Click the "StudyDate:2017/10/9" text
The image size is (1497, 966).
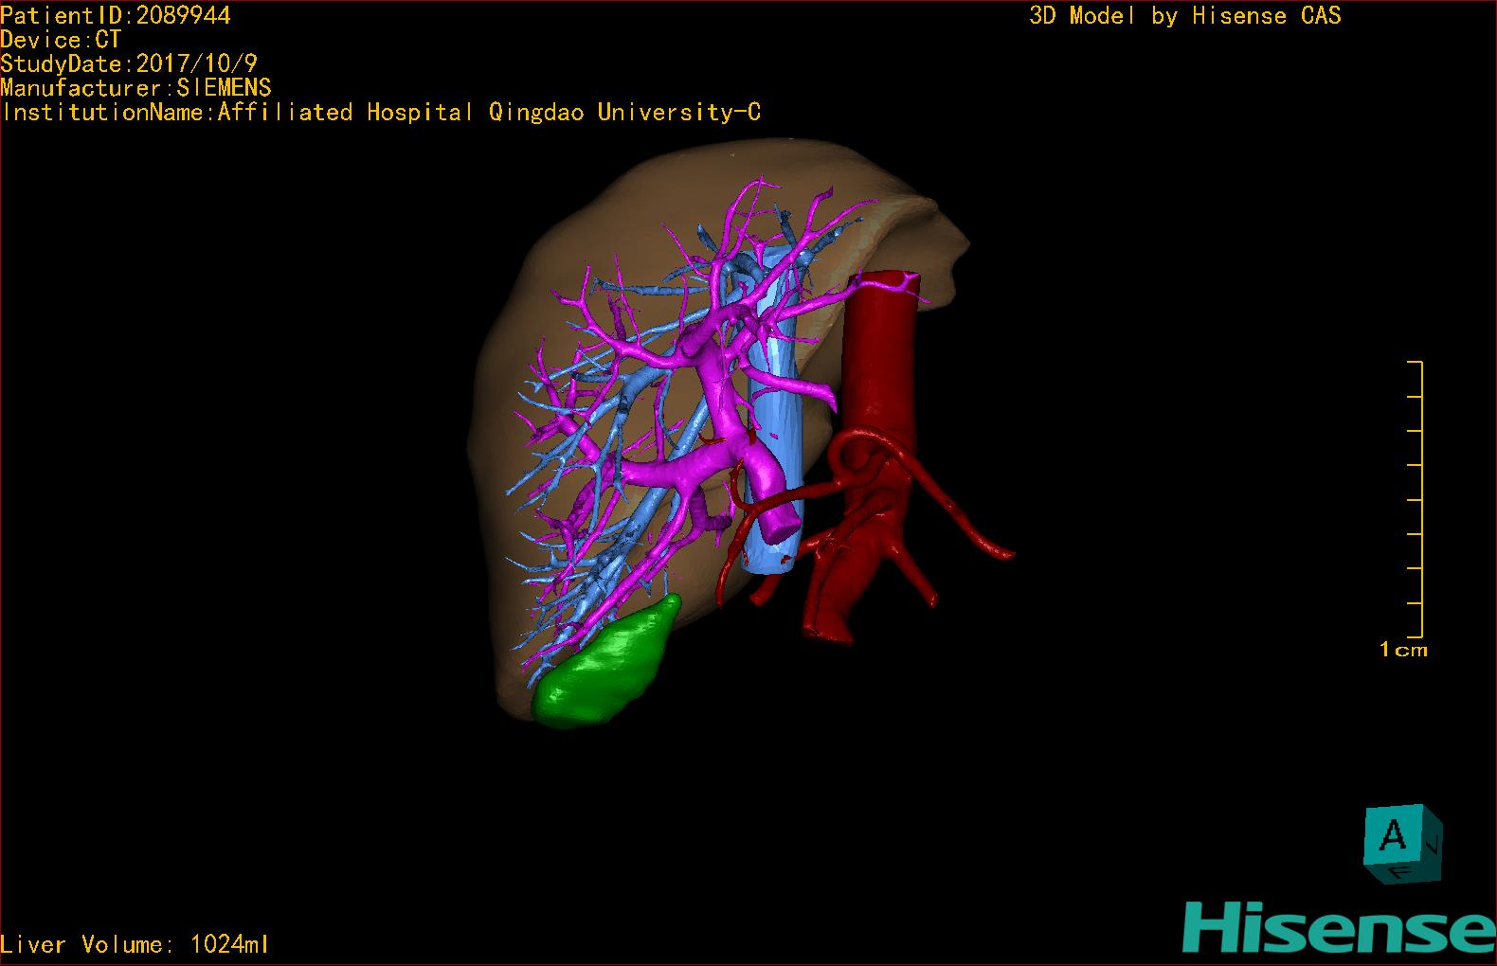coord(129,63)
